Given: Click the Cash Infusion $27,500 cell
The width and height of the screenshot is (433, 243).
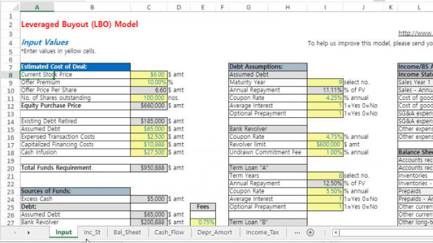Looking at the screenshot, I should click(x=149, y=152).
